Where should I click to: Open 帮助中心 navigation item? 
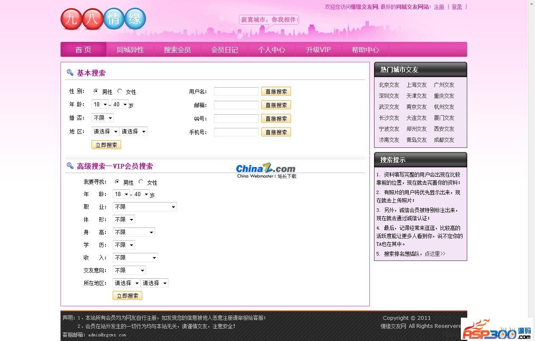[366, 50]
